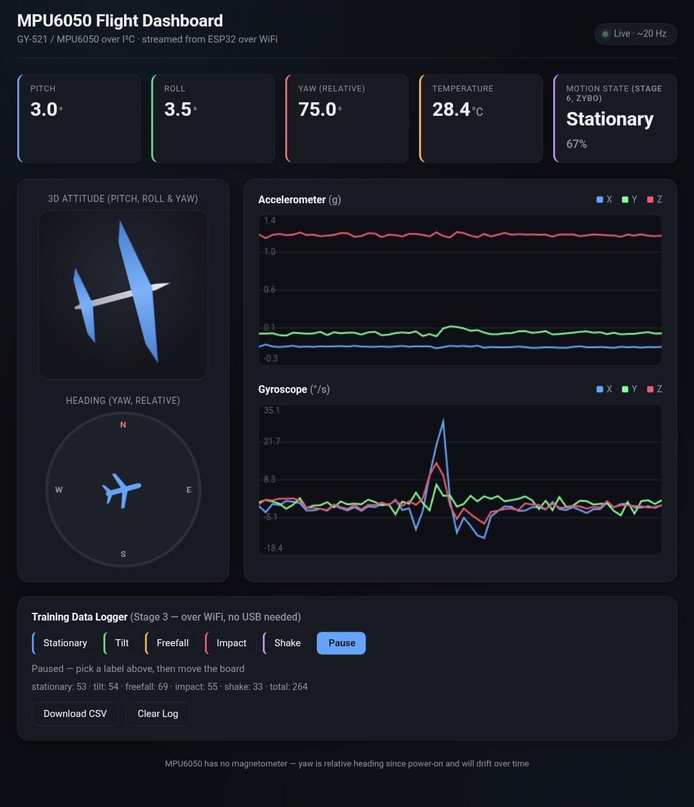Screen dimensions: 694x807
Task: Click the Stationary motion state text
Action: coord(610,119)
